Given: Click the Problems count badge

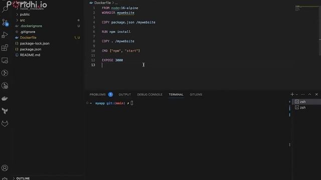Looking at the screenshot, I should (110, 94).
